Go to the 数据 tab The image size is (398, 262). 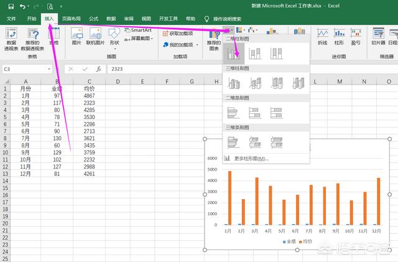111,19
